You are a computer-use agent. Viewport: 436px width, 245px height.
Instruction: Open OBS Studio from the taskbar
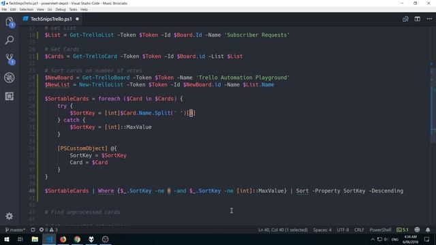[106, 239]
